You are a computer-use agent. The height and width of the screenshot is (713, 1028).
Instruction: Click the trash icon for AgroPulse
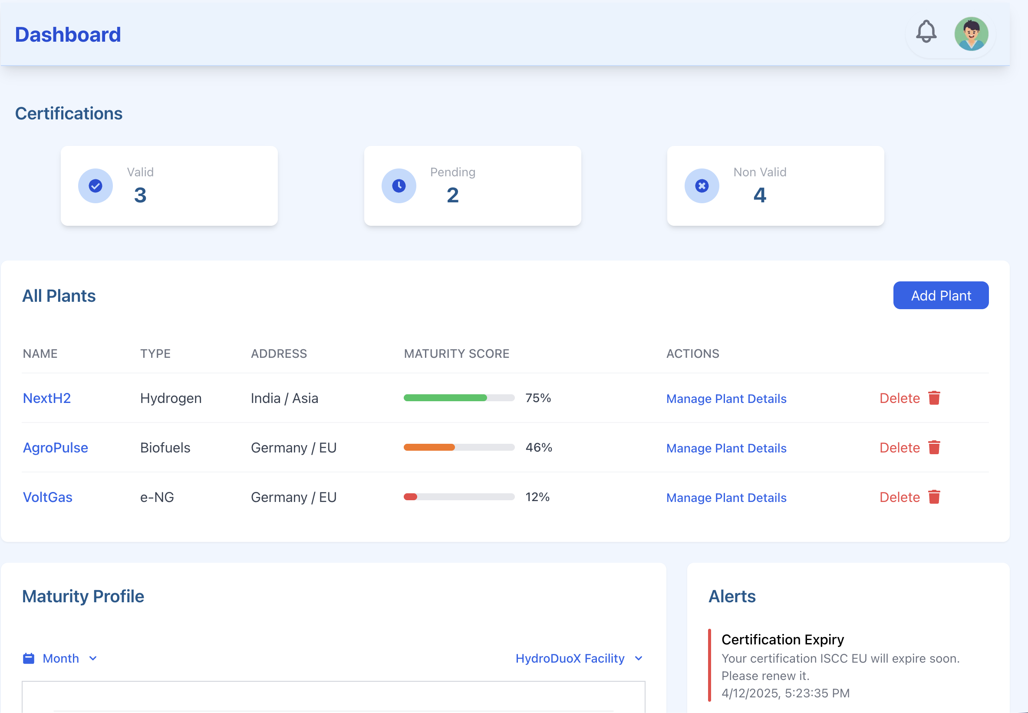(x=935, y=447)
